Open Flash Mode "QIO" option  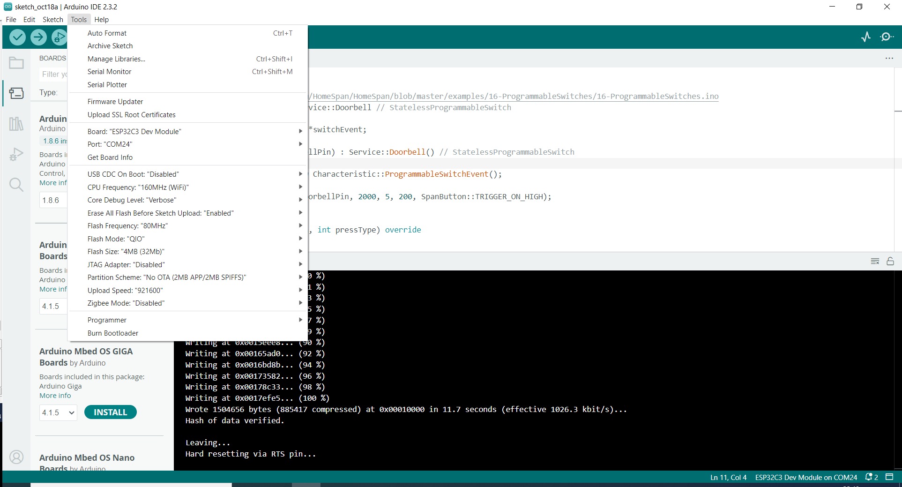[187, 239]
